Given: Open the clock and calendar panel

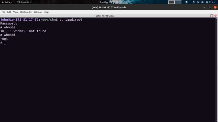Looking at the screenshot, I should tap(109, 2).
